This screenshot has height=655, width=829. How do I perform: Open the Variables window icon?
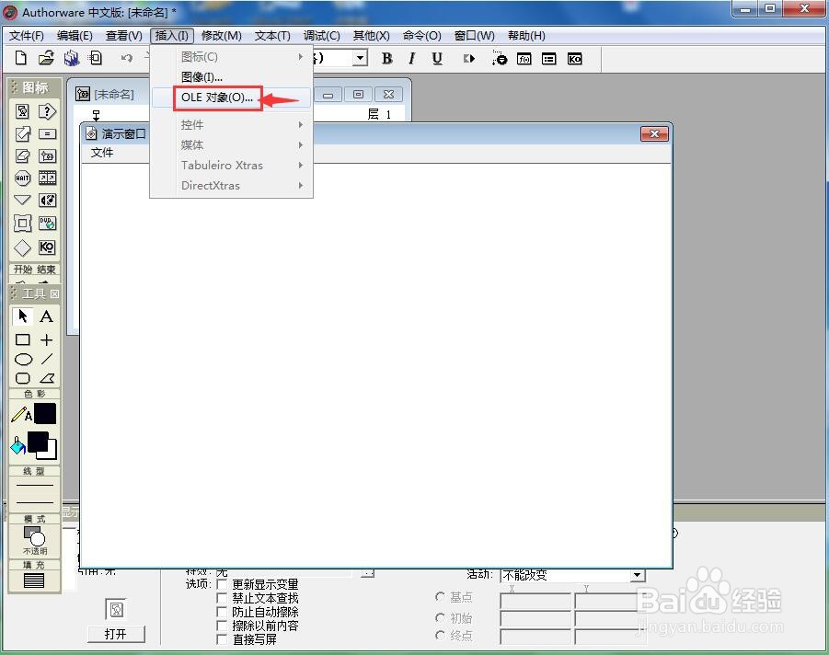[x=548, y=59]
